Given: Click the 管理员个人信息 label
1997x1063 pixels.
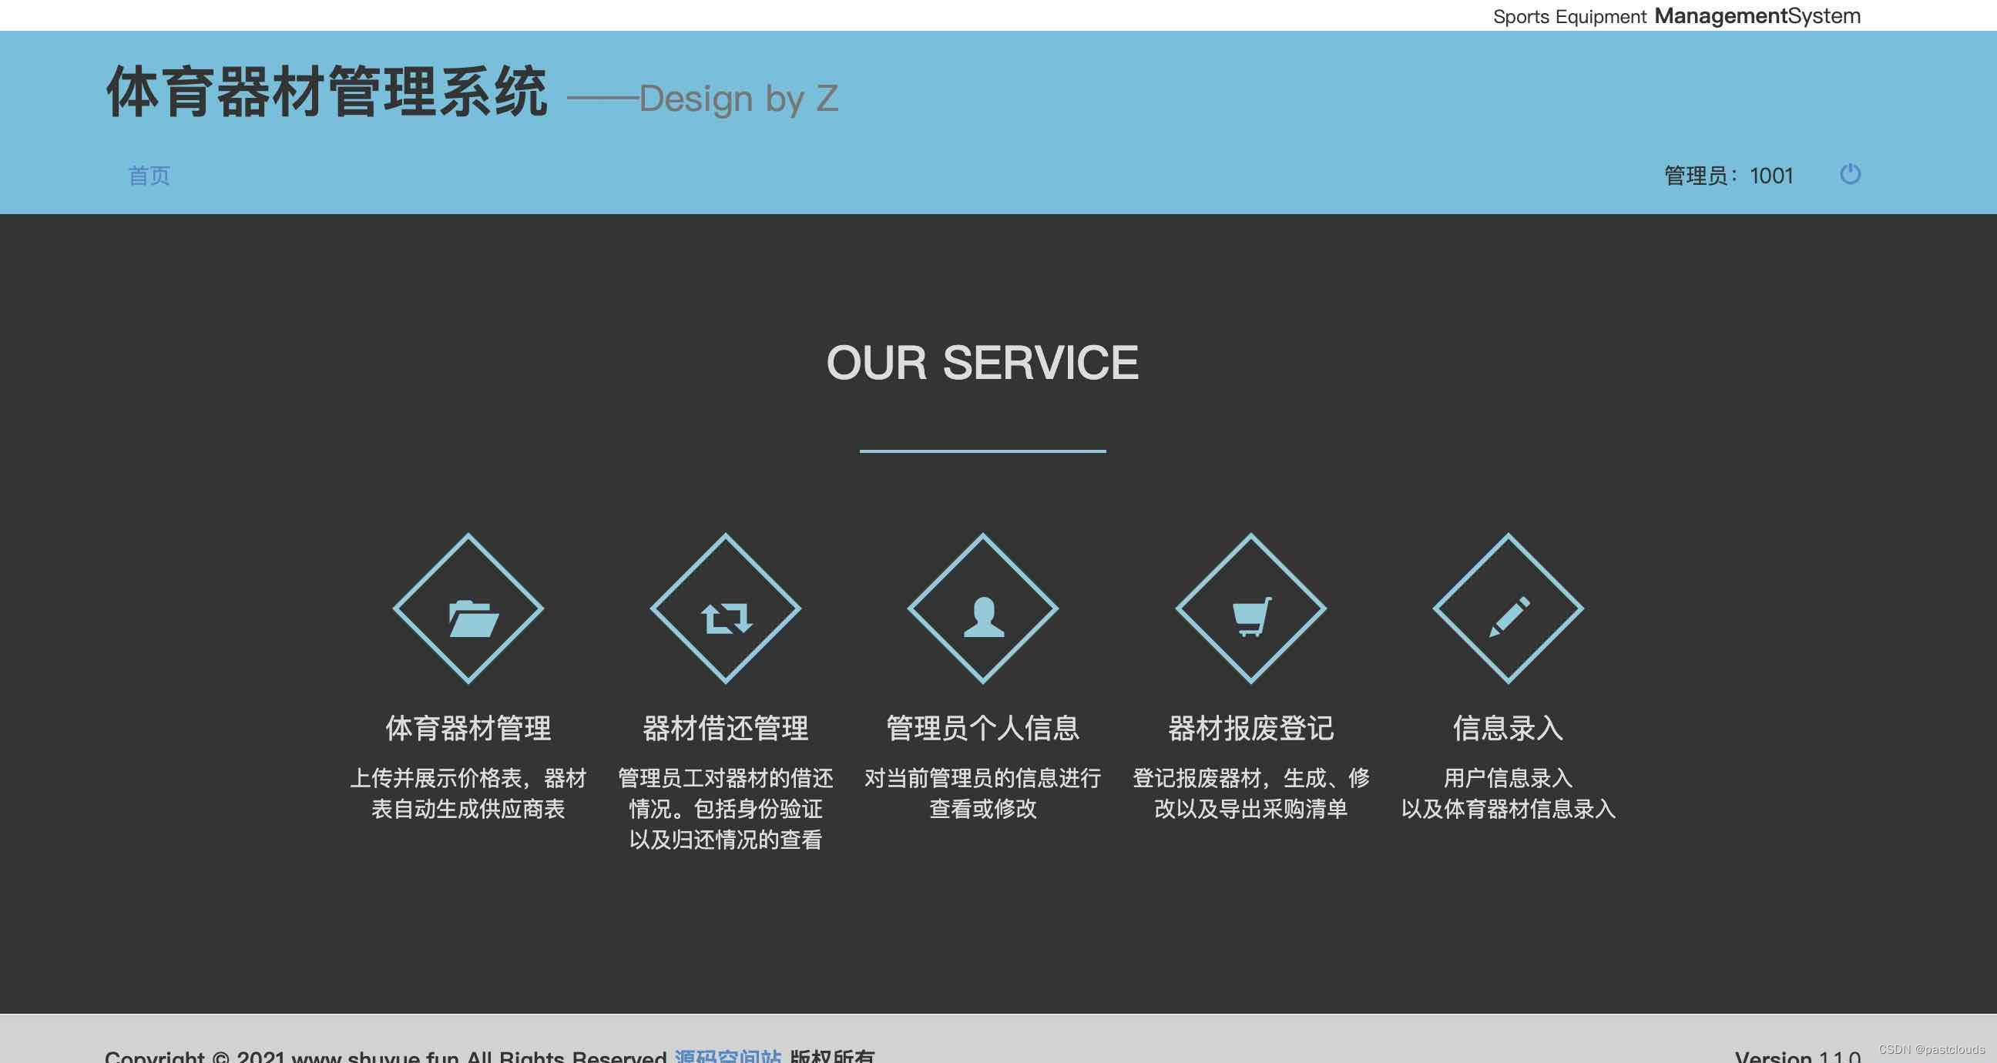Looking at the screenshot, I should pos(985,728).
